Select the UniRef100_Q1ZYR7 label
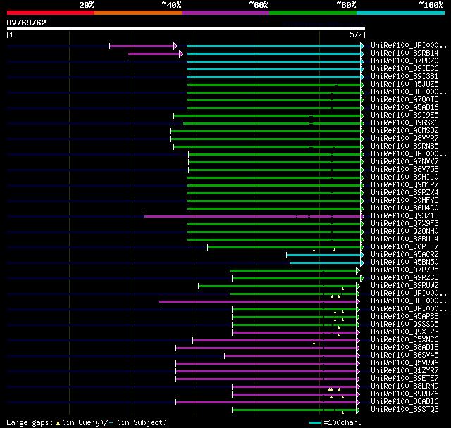 (404, 371)
